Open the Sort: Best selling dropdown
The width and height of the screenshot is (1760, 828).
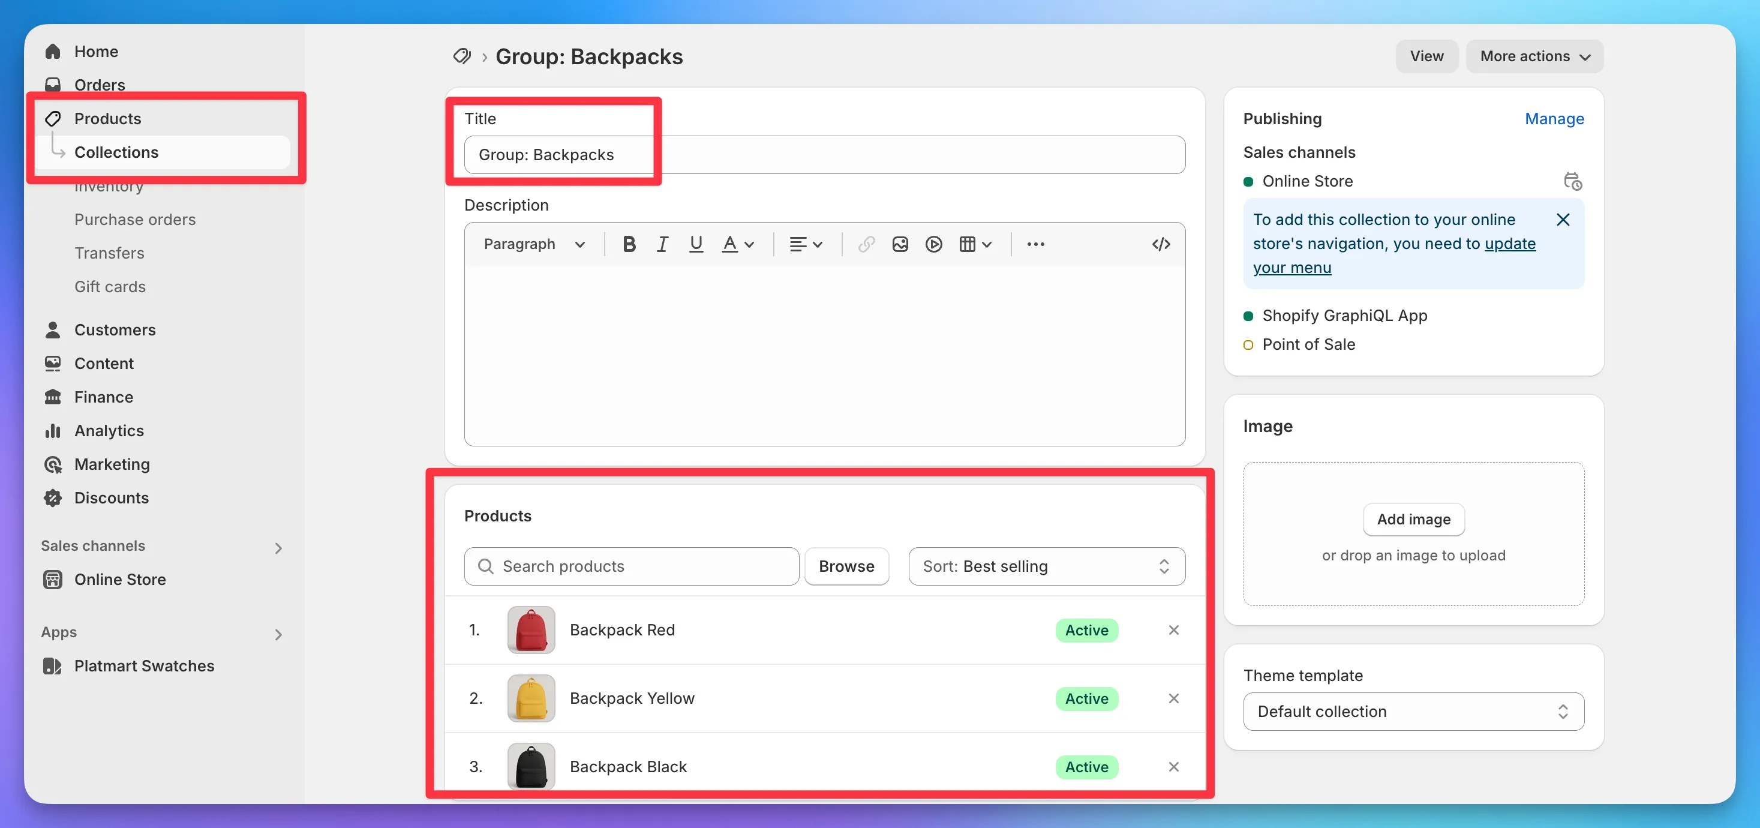point(1046,566)
